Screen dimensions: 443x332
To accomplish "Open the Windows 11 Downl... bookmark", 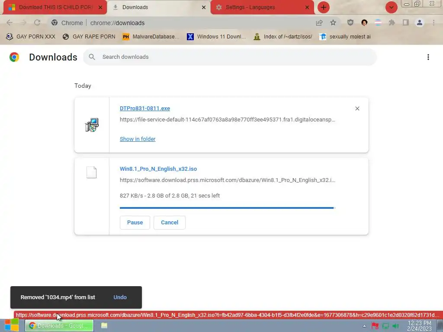I will [x=217, y=37].
